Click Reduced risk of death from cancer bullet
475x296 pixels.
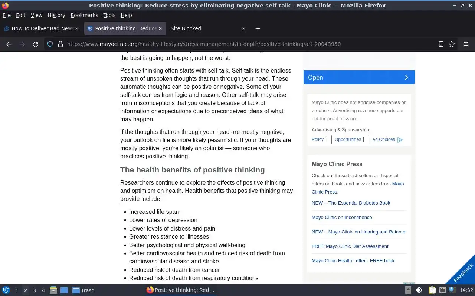coord(174,270)
